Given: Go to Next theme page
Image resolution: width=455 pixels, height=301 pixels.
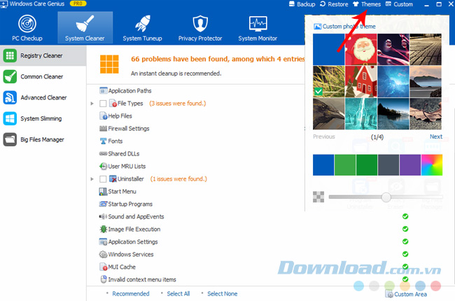Looking at the screenshot, I should click(x=436, y=136).
